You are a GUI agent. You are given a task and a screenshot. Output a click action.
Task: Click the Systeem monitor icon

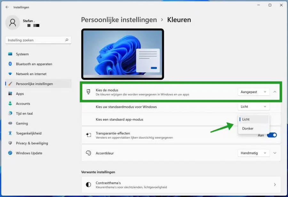point(10,54)
